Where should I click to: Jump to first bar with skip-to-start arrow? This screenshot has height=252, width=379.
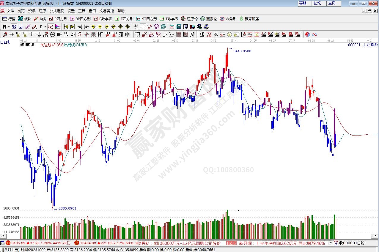click(66, 27)
